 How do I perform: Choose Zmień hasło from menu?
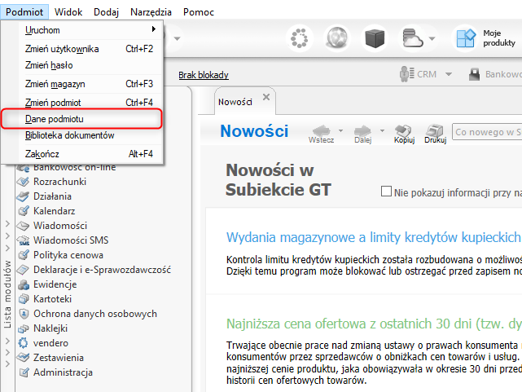point(90,65)
